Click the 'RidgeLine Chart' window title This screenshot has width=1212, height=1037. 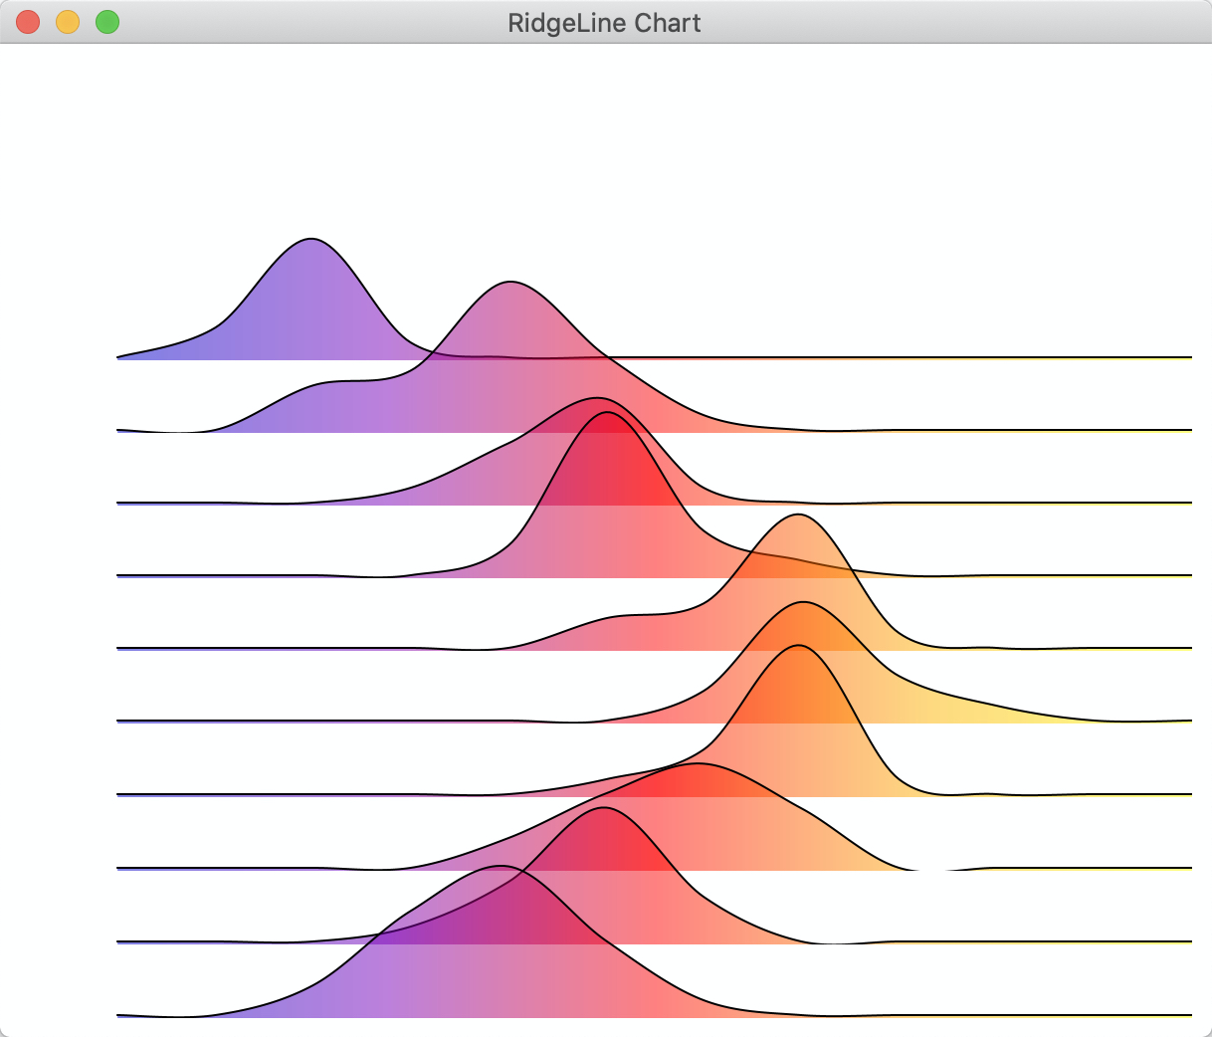[604, 23]
